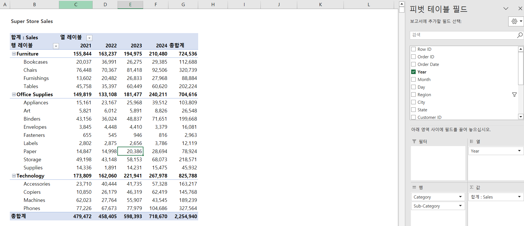Check the Order Date field checkbox
The image size is (524, 226).
point(413,64)
